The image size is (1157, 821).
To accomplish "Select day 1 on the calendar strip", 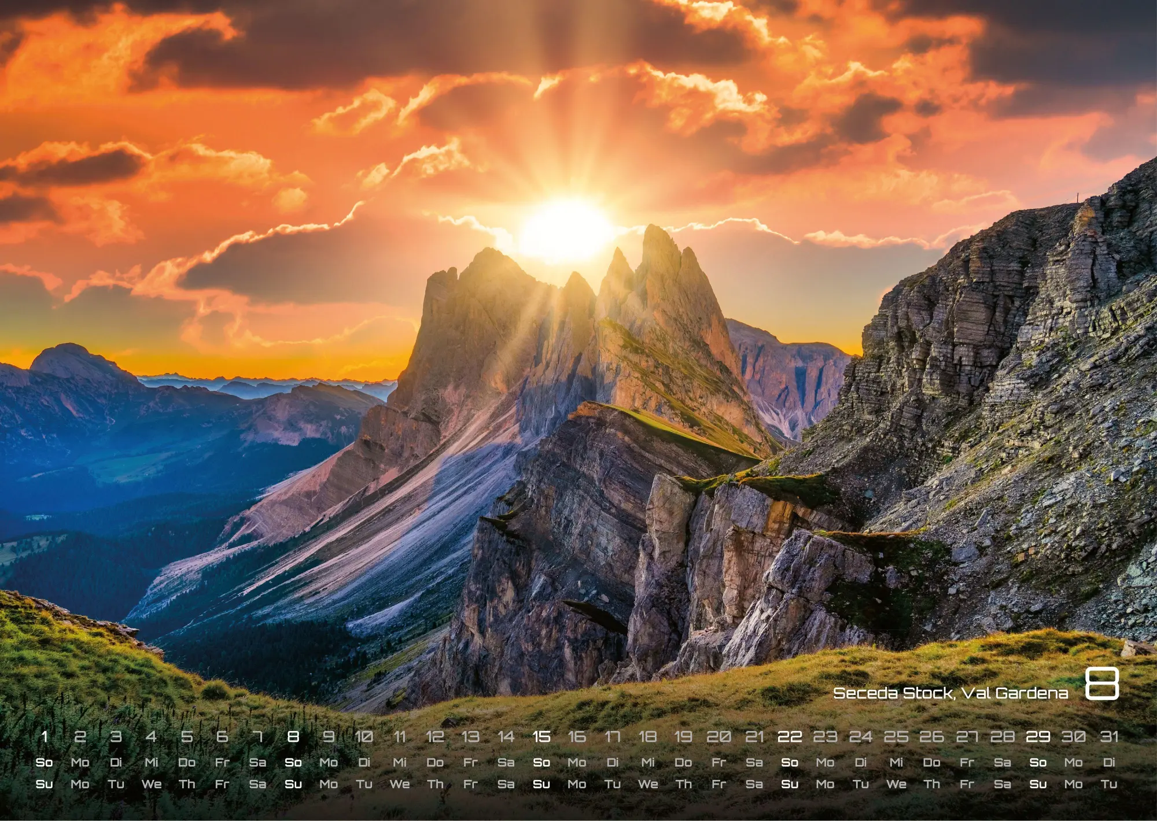I will (45, 737).
